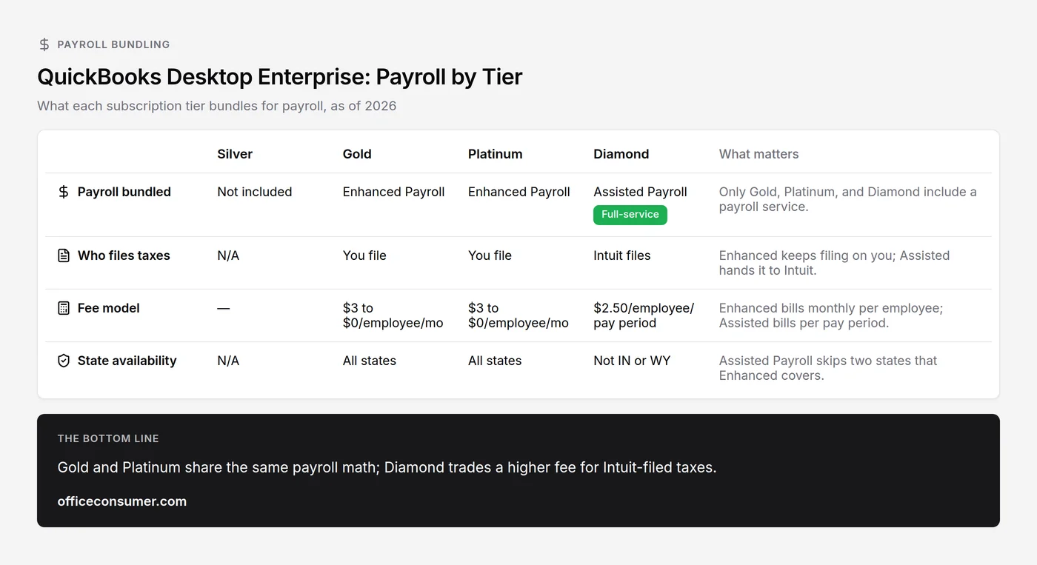Click the shield icon beside State availability
The height and width of the screenshot is (565, 1037).
coord(64,361)
